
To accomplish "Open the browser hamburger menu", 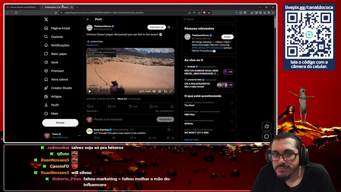I will [273, 13].
